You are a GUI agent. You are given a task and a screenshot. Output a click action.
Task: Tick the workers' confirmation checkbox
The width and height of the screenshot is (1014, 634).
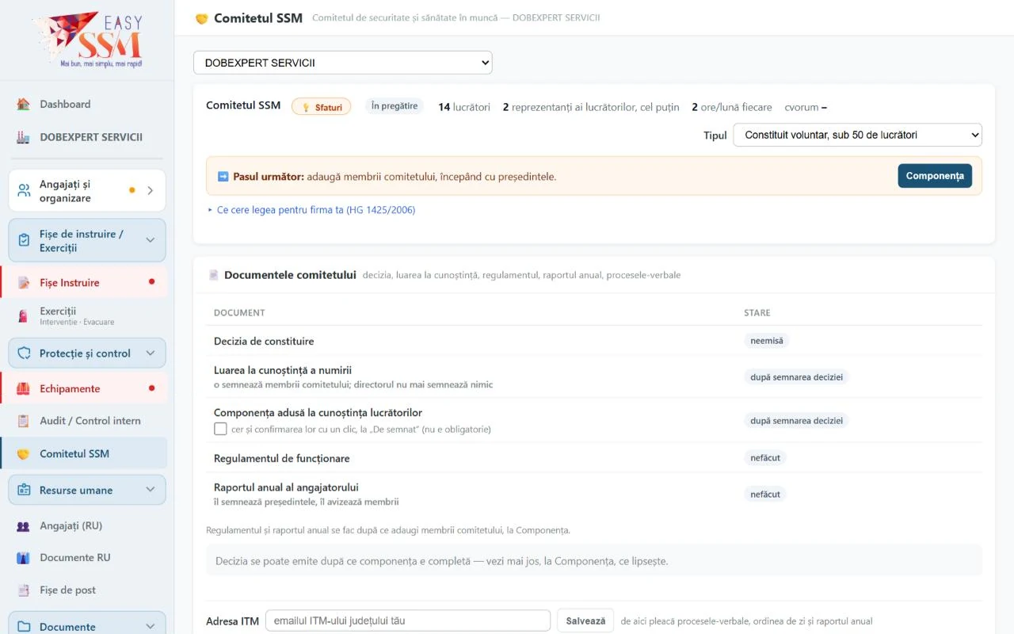(220, 429)
